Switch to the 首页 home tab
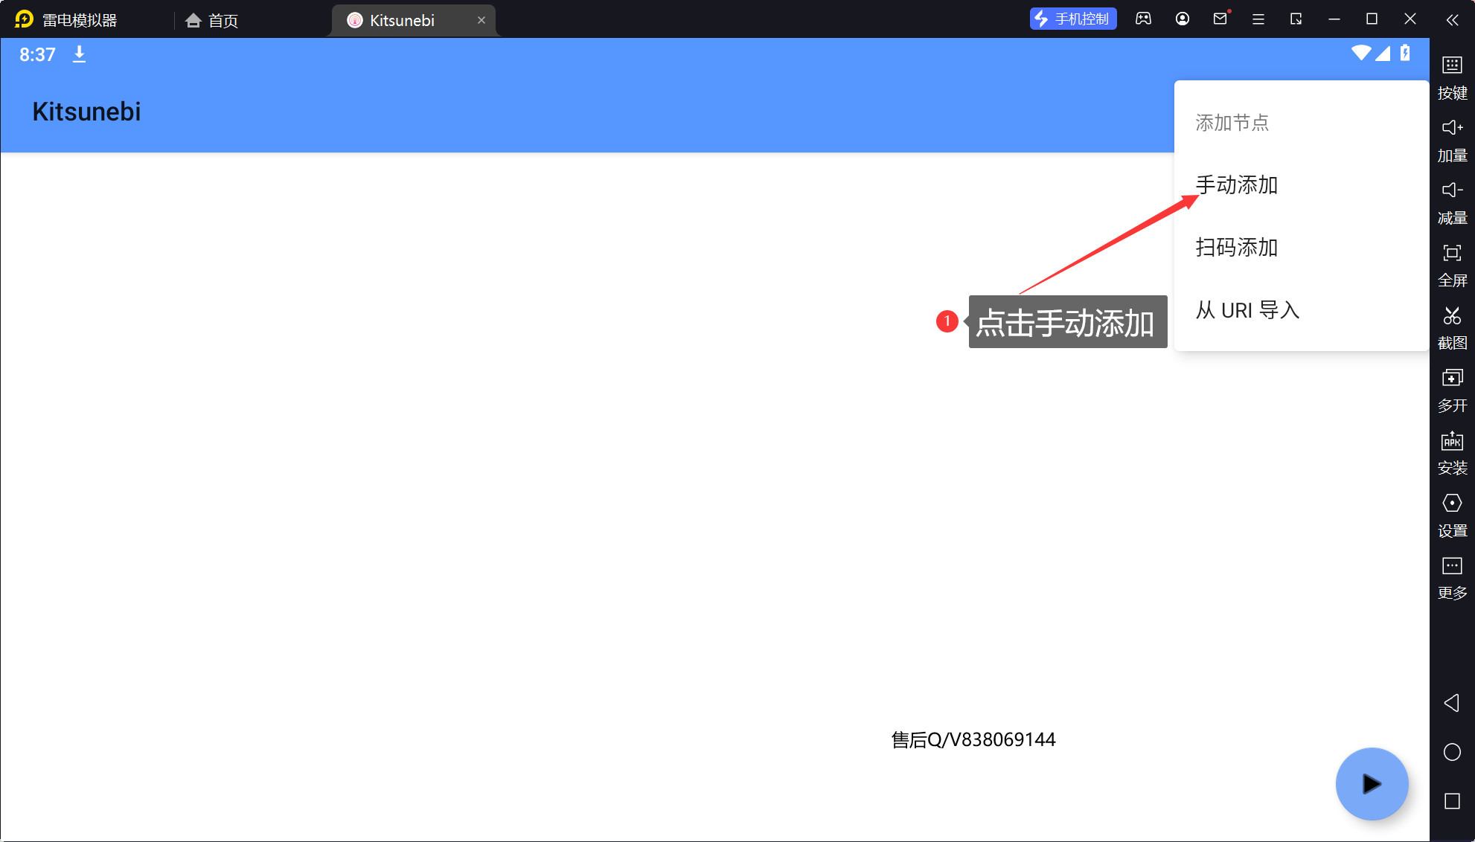 coord(212,20)
